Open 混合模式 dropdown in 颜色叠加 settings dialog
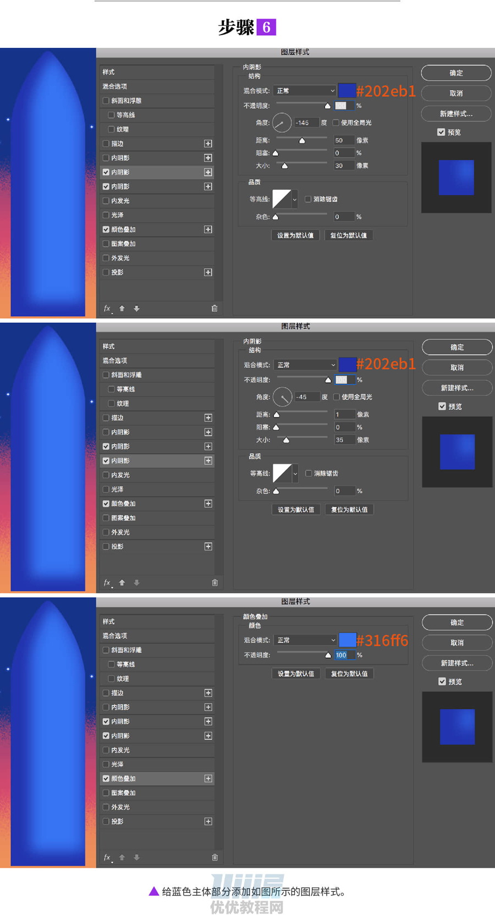This screenshot has height=920, width=495. (305, 640)
